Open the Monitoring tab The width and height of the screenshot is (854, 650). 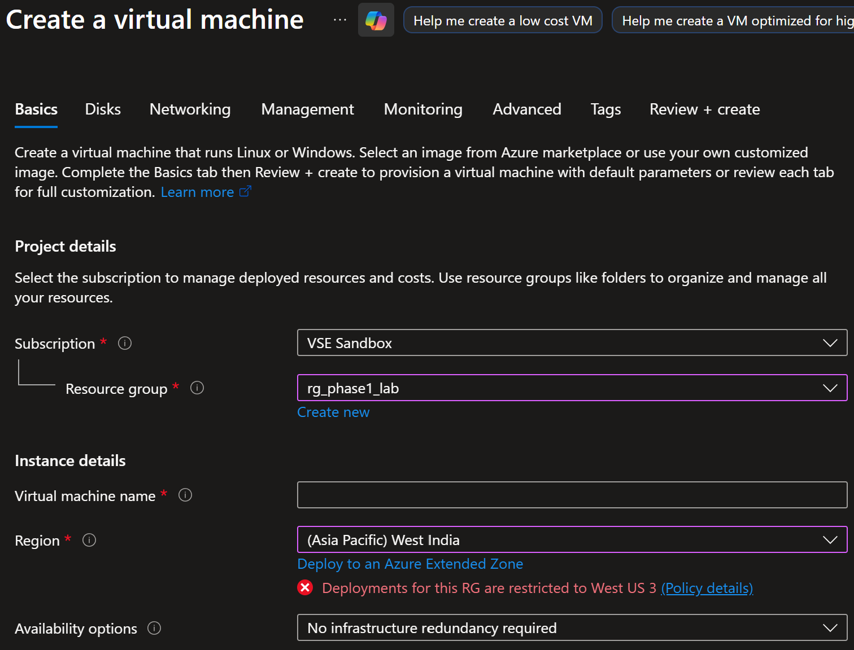coord(423,109)
